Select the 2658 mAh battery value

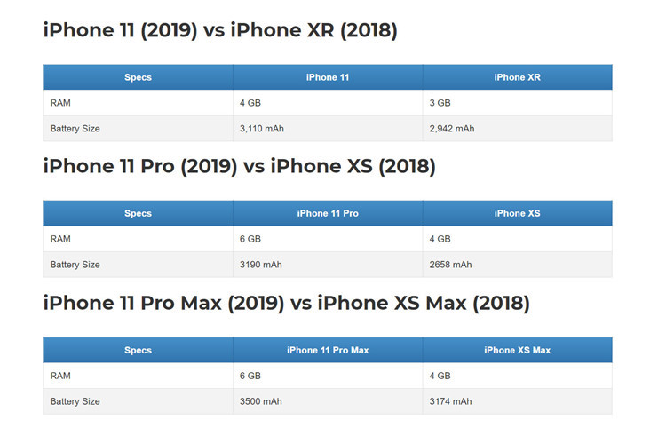click(x=450, y=265)
